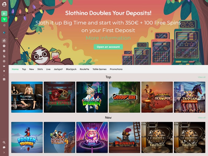The width and height of the screenshot is (208, 156).
Task: Follow the More information link
Action: [108, 38]
